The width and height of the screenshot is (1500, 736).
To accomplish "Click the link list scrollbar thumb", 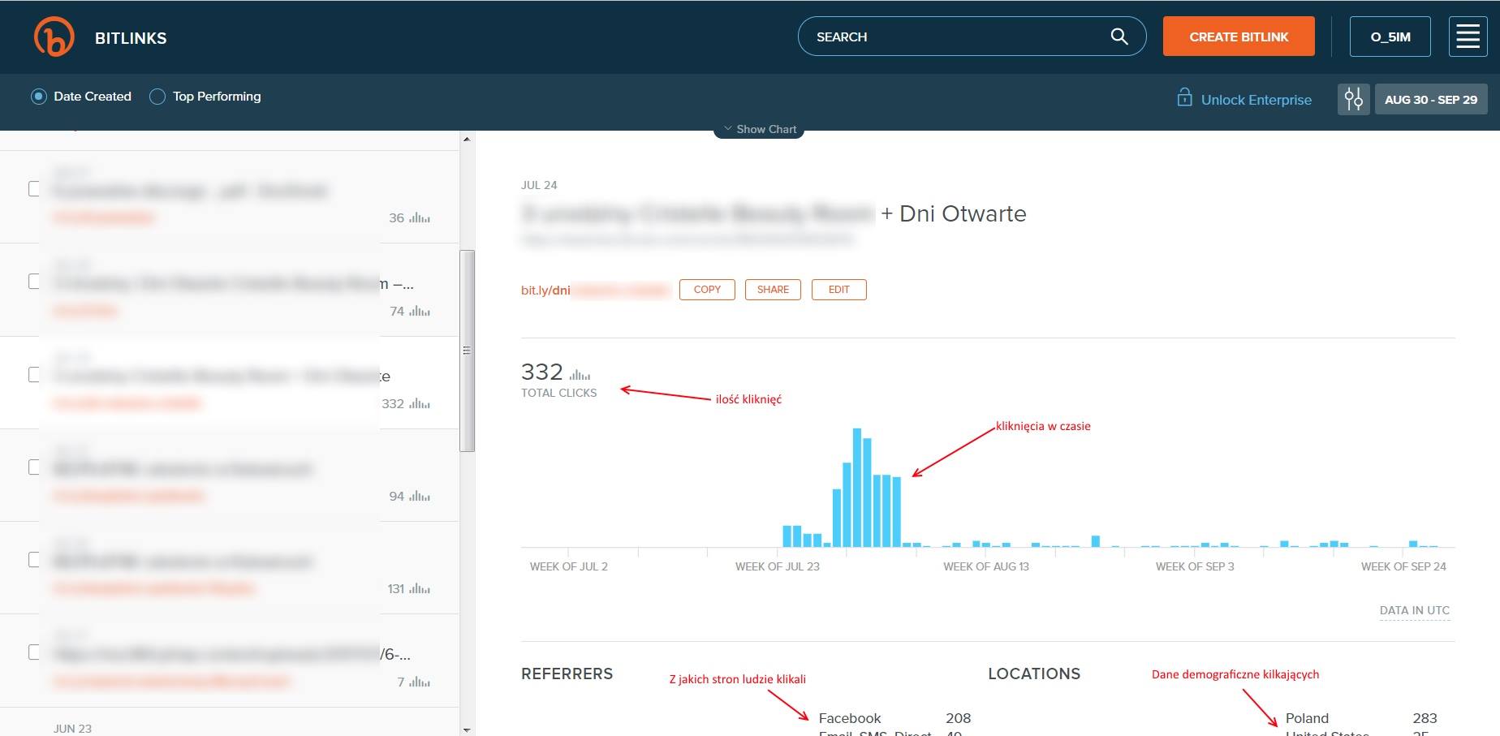I will (x=467, y=351).
